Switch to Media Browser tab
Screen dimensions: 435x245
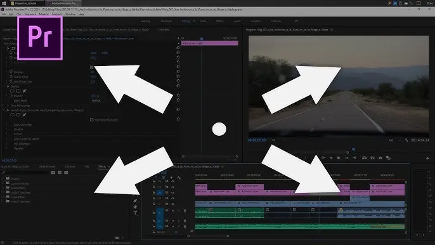47,166
